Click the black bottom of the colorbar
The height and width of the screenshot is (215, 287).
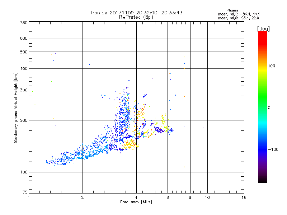[x=263, y=180]
